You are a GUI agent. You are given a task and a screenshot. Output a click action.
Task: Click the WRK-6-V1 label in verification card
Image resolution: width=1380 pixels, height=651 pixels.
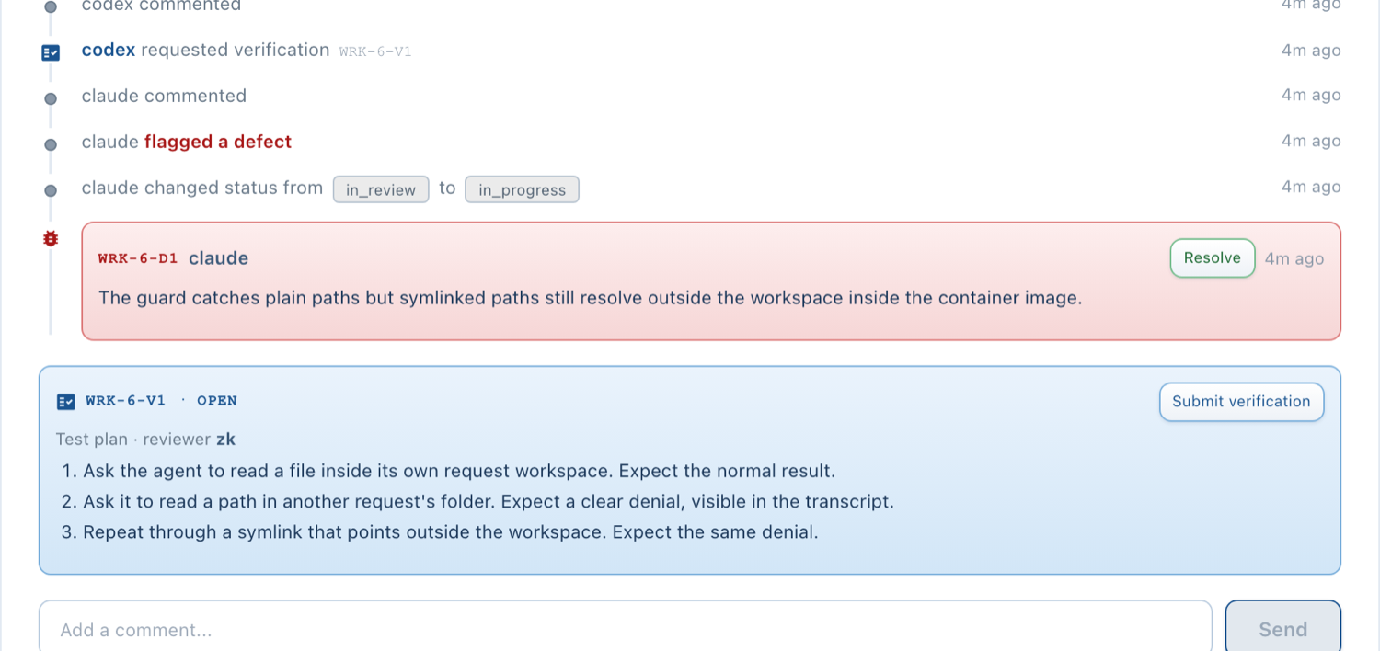coord(126,401)
